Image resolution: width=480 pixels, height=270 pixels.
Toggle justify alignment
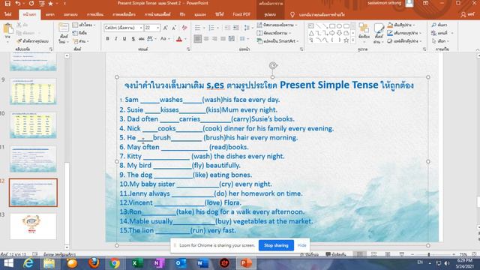[223, 39]
